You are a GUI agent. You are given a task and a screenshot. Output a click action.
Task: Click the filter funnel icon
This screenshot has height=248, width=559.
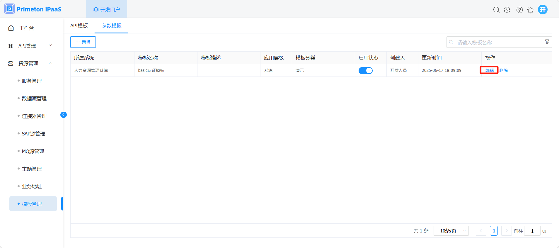[547, 42]
